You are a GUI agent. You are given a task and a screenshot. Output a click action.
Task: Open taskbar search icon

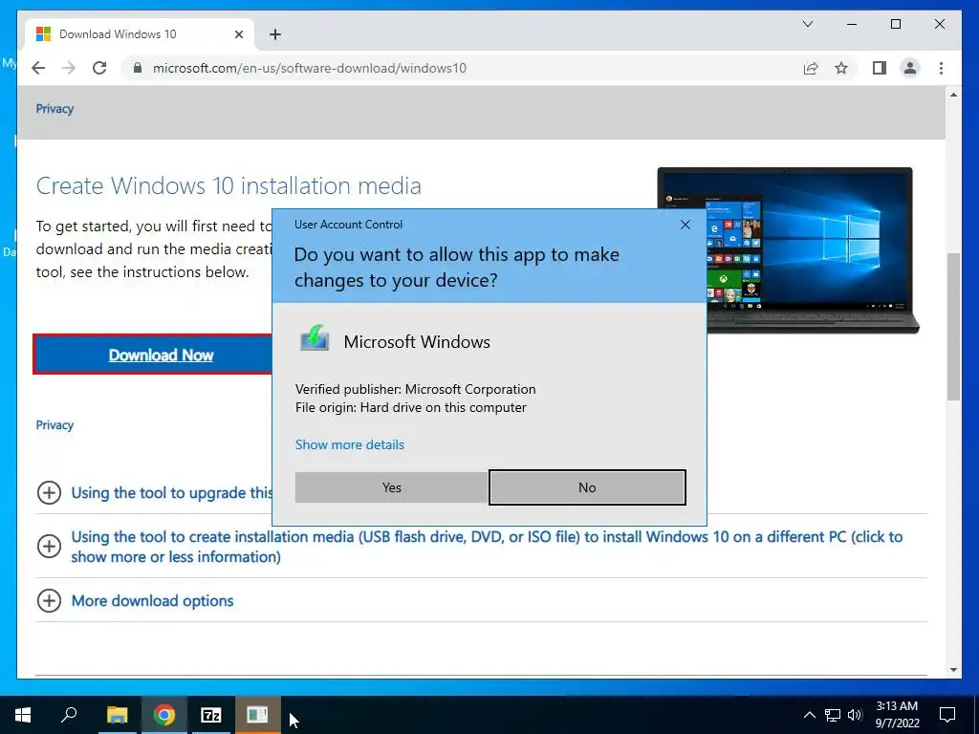pyautogui.click(x=69, y=715)
